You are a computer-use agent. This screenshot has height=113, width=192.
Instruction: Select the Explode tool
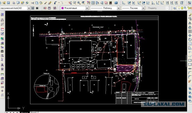pyautogui.click(x=190, y=81)
